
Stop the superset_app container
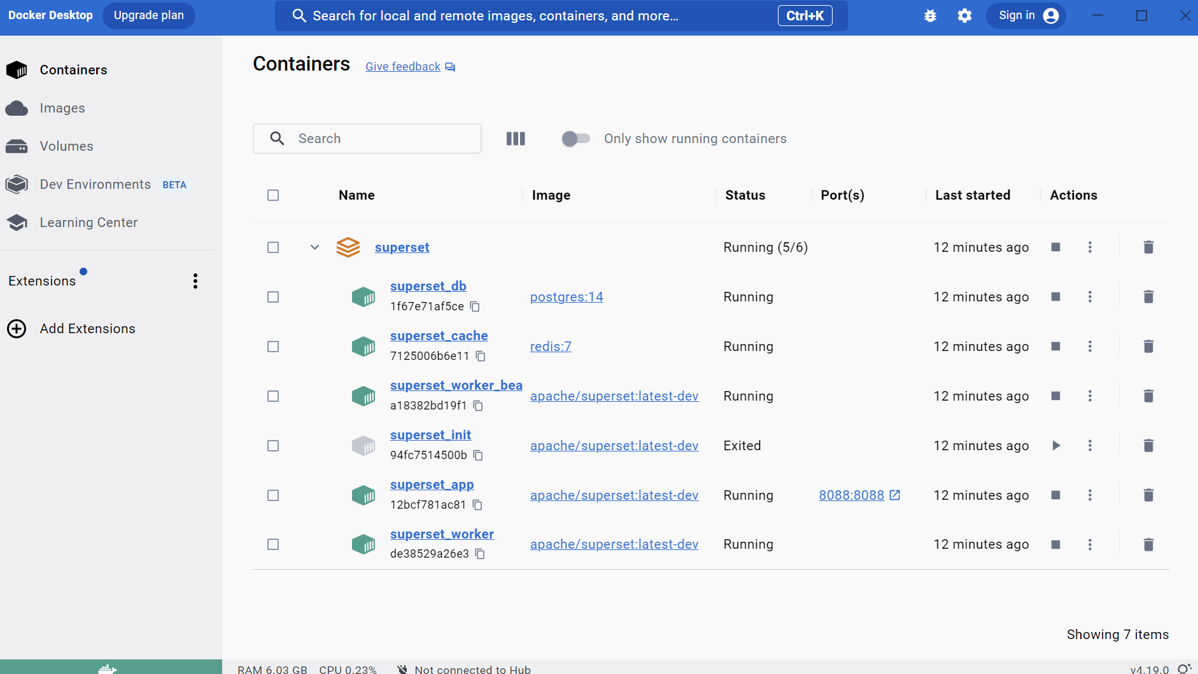1055,495
